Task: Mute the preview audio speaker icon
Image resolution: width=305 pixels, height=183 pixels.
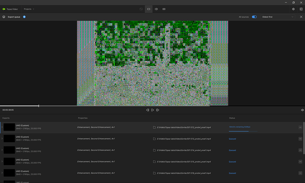Action: (302, 110)
